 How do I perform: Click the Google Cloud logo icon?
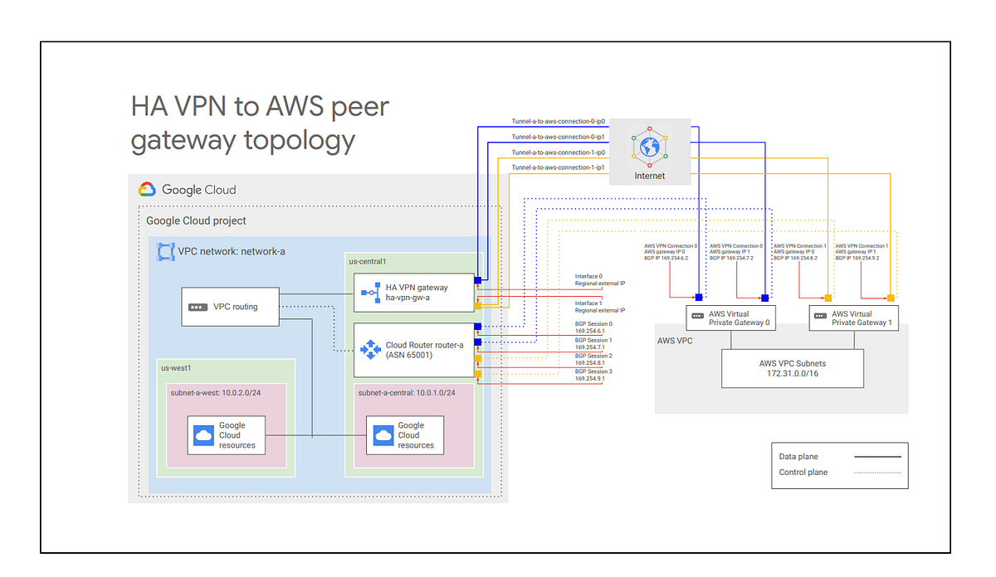point(147,189)
